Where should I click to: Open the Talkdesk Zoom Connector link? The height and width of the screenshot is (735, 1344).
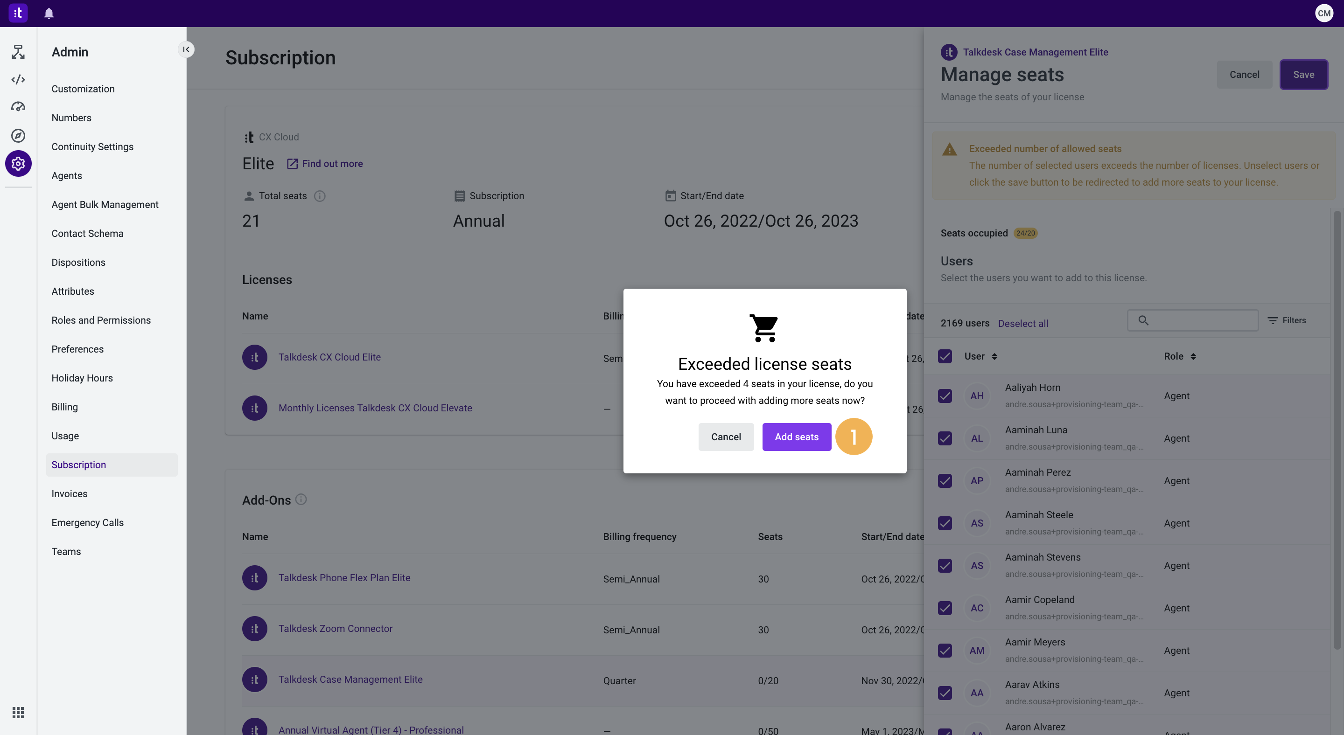336,629
